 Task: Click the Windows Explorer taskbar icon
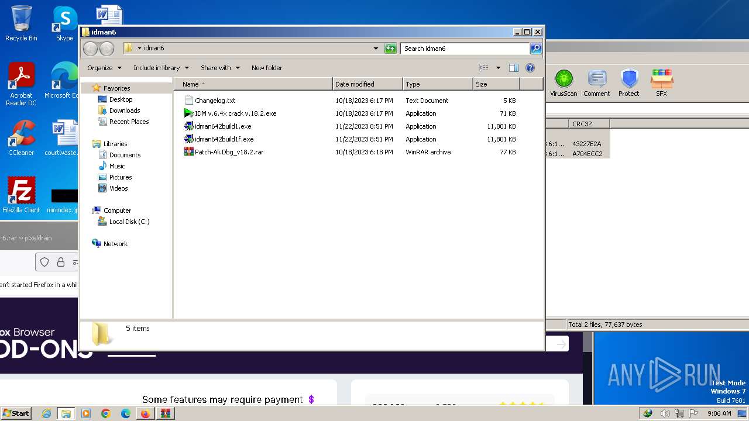pos(66,413)
